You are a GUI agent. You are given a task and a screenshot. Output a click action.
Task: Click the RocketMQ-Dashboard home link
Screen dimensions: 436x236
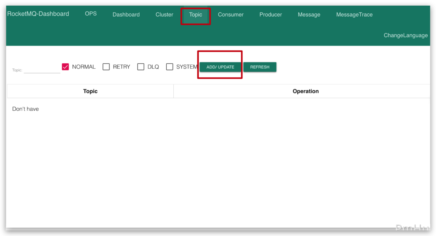pyautogui.click(x=38, y=13)
